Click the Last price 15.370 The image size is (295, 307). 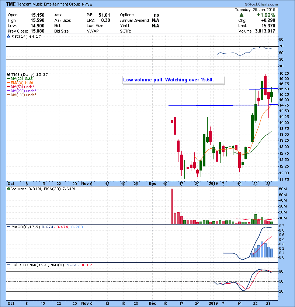(268, 26)
